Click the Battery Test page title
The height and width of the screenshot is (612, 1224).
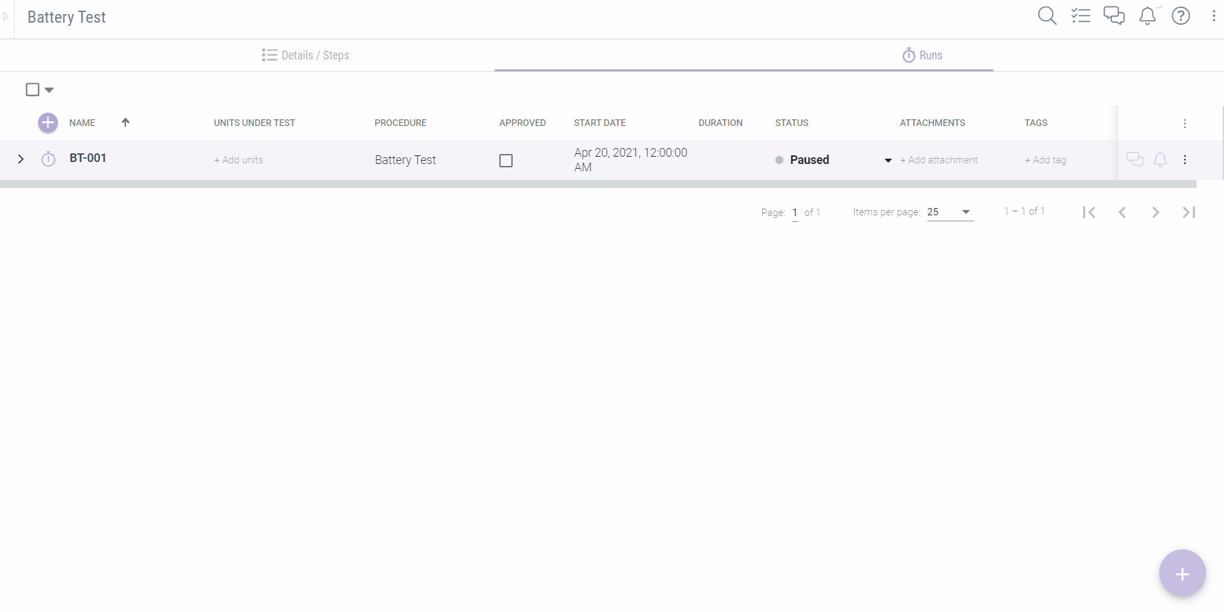(67, 17)
